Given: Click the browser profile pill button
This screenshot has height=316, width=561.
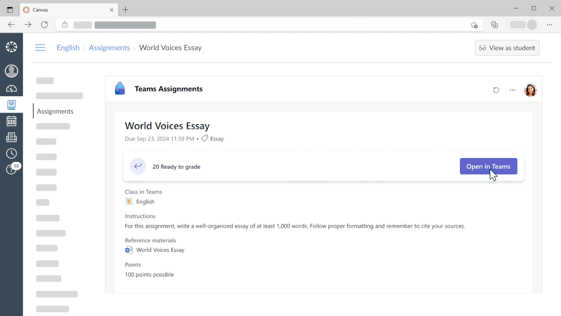Looking at the screenshot, I should click(522, 25).
